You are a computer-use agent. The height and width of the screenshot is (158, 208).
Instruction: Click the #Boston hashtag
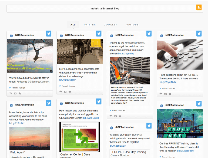(x=114, y=135)
